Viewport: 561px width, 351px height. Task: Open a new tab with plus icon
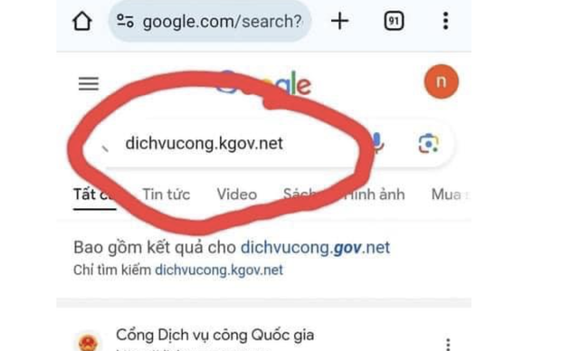(339, 21)
